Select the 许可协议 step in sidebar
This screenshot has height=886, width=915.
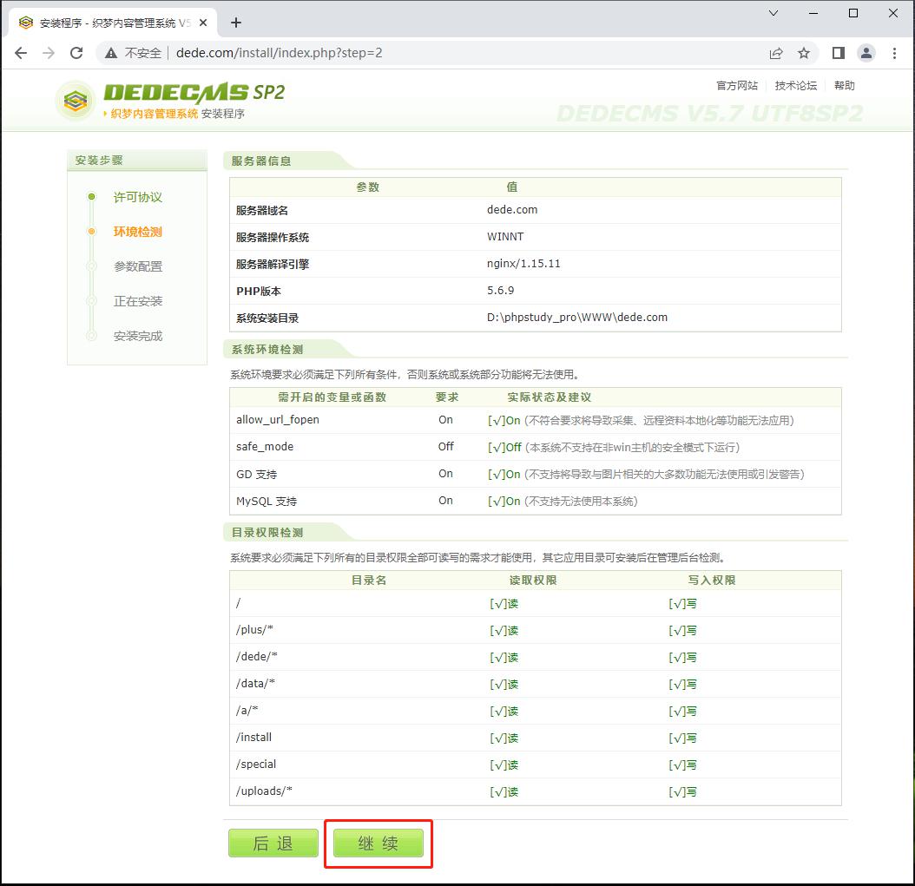pos(138,197)
